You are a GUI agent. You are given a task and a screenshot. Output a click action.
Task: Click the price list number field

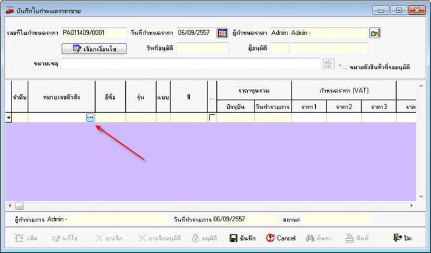pyautogui.click(x=94, y=33)
